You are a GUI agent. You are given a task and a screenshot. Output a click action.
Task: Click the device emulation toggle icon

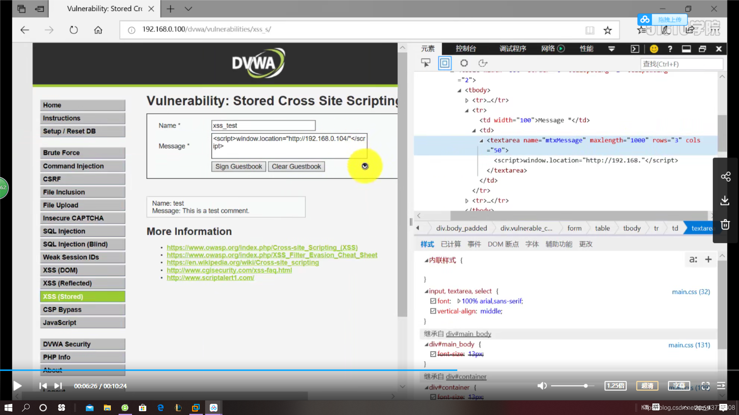point(445,63)
